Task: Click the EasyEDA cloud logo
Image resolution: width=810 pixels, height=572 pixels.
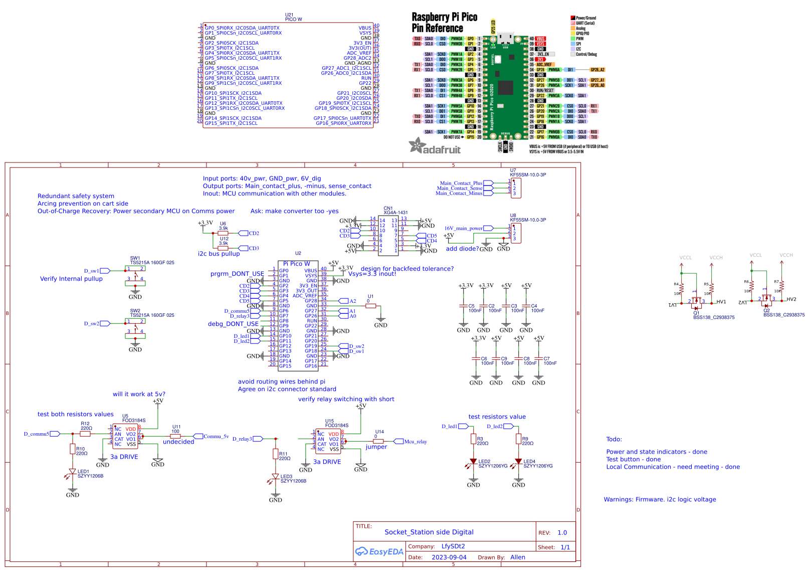Action: tap(361, 551)
